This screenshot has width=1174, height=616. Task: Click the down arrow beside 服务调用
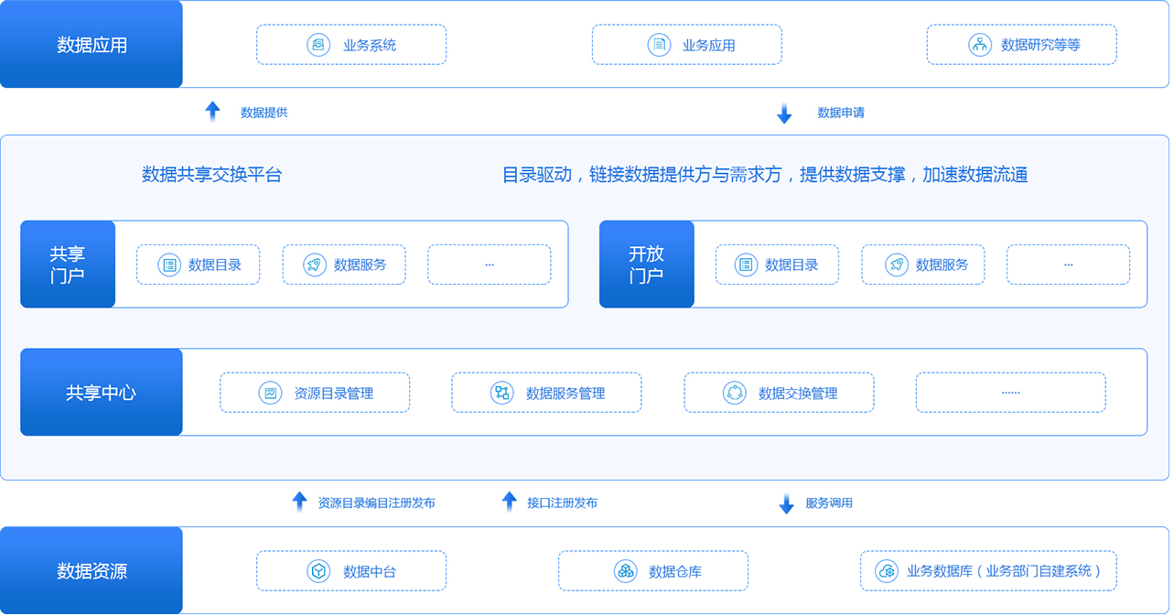786,503
